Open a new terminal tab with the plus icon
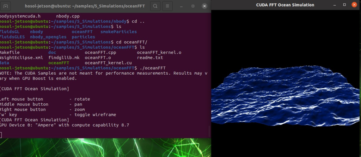The width and height of the screenshot is (361, 157). tap(6, 6)
